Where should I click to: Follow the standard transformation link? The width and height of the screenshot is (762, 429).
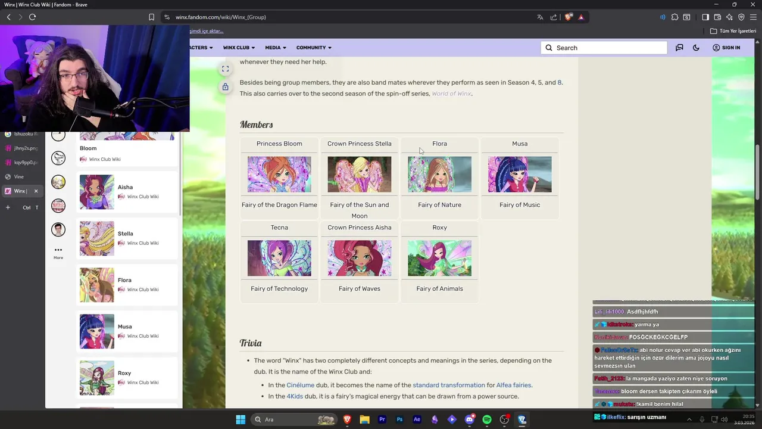(449, 386)
